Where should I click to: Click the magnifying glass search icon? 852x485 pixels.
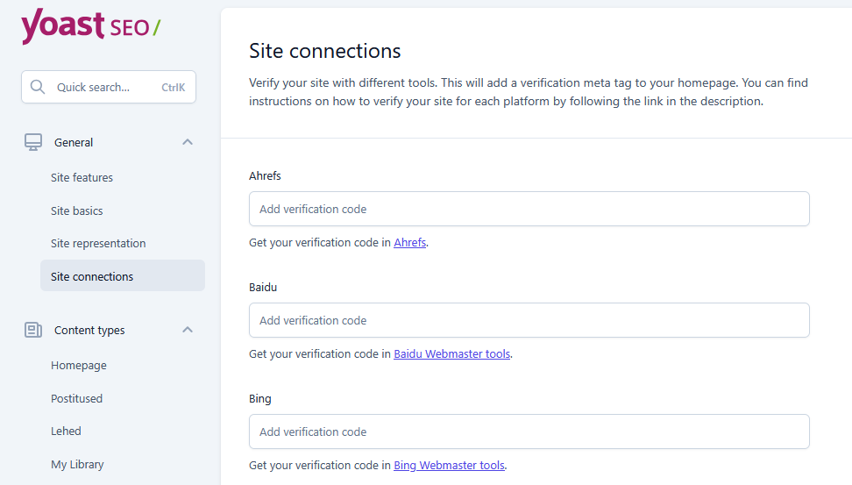click(x=38, y=87)
